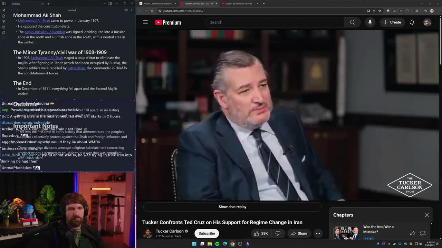Toggle the notes app right sidebar
Image resolution: width=442 pixels, height=248 pixels.
110,3
